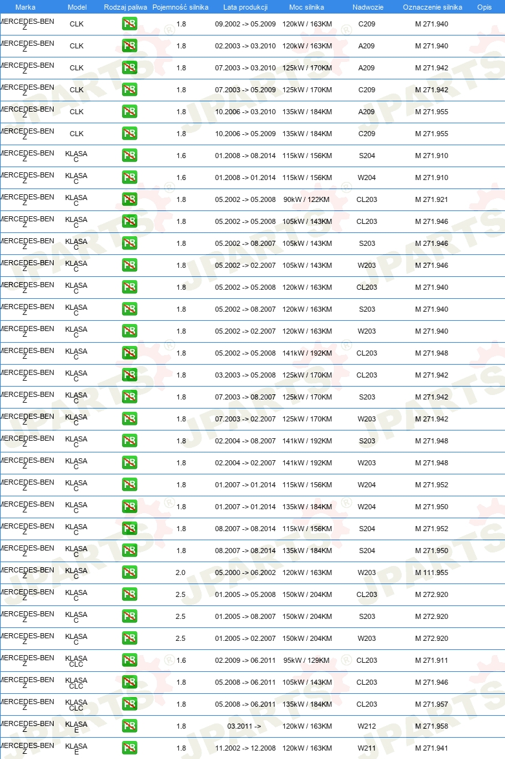Image resolution: width=505 pixels, height=759 pixels.
Task: Click the fuel icon in the W211 M 271.941 row
Action: 129,747
